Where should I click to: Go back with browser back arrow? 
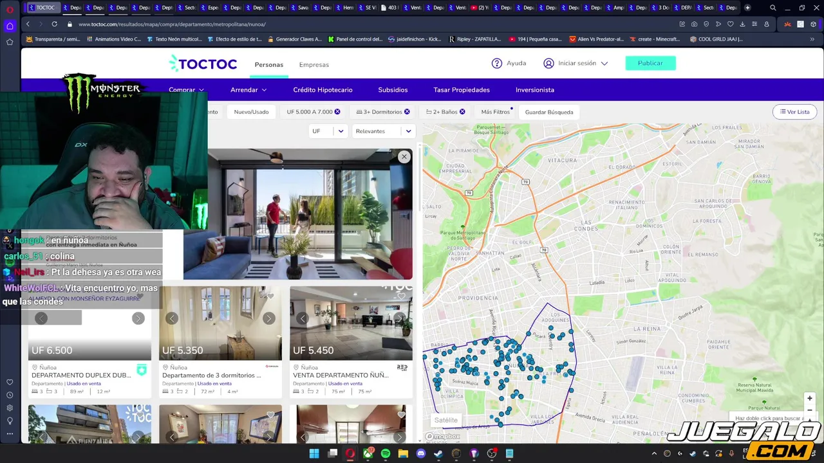(x=28, y=24)
